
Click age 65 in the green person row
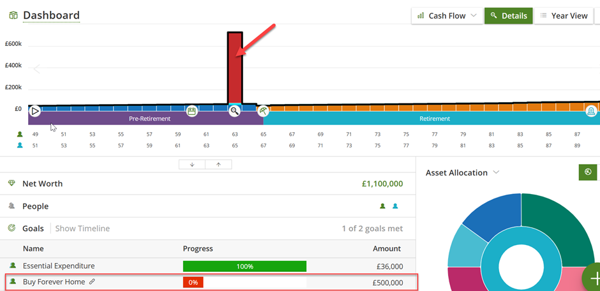pyautogui.click(x=264, y=134)
